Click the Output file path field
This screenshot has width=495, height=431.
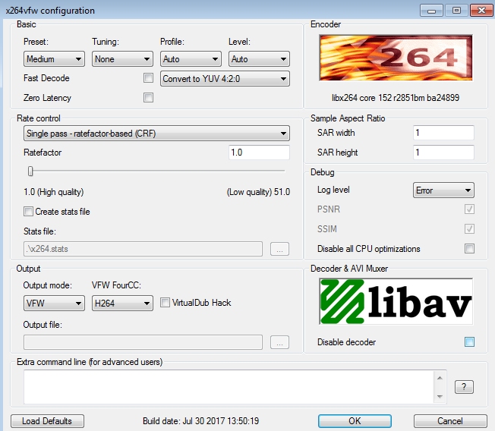[143, 342]
